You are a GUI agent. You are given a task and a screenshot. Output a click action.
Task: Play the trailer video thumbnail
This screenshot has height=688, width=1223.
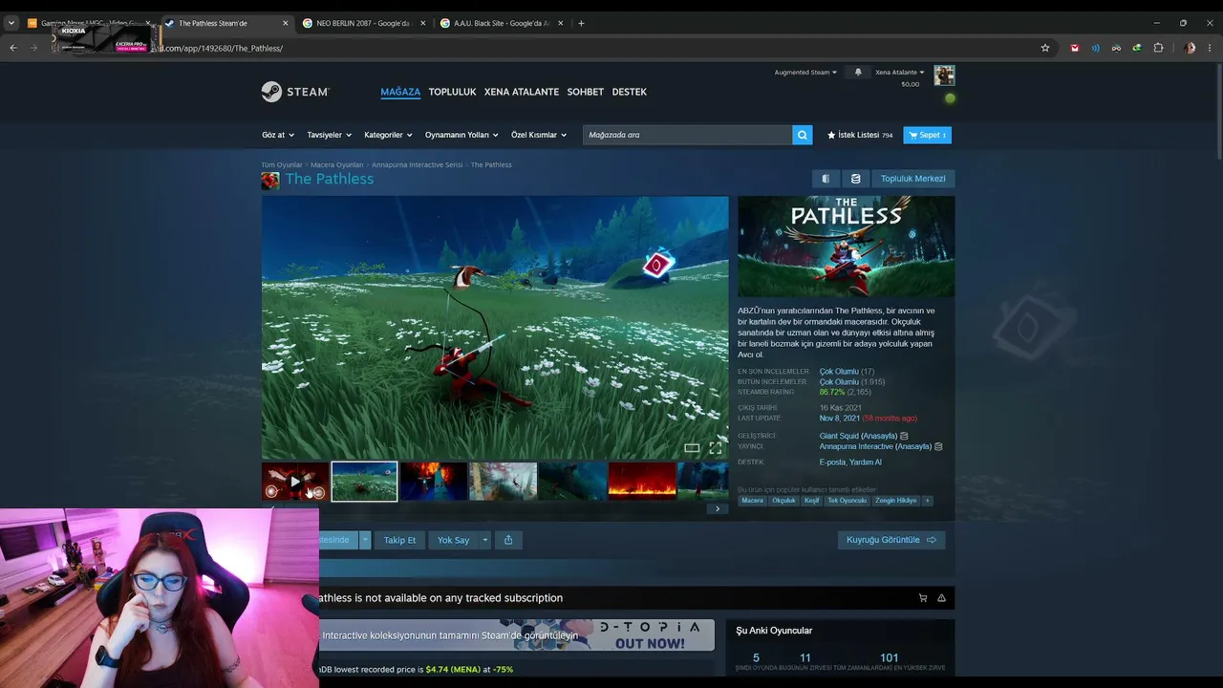tap(295, 482)
